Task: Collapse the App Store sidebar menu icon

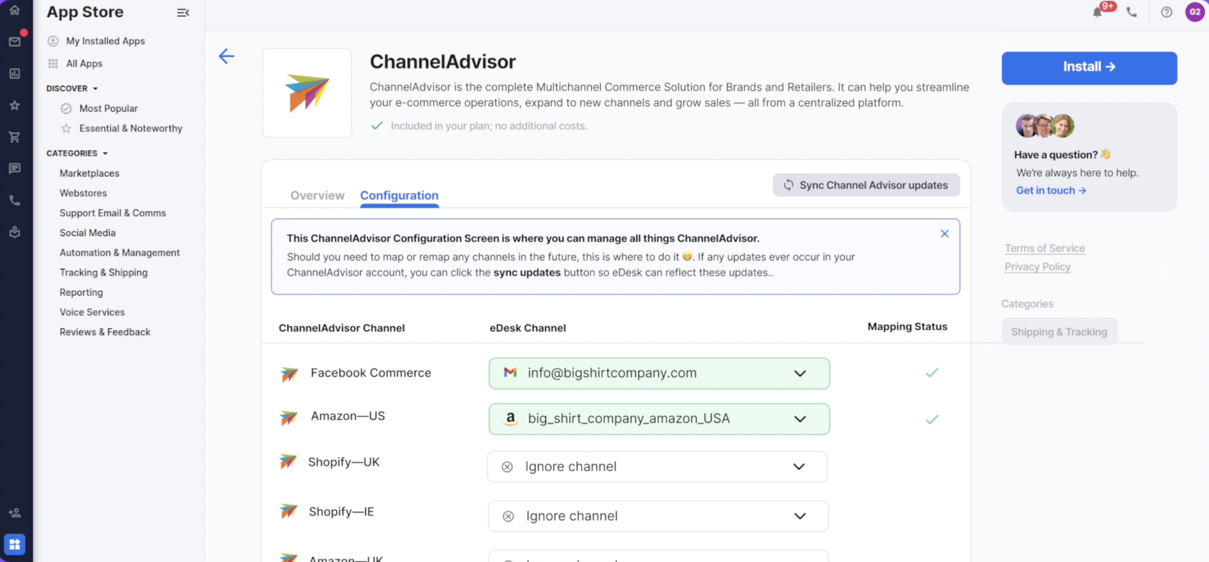Action: point(183,13)
